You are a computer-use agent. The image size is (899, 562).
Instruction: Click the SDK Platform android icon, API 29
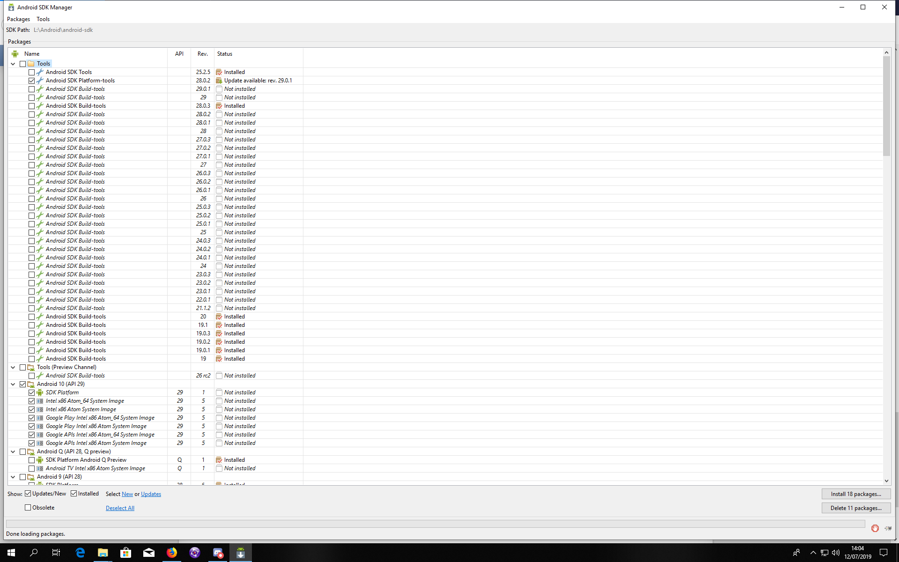pyautogui.click(x=40, y=392)
